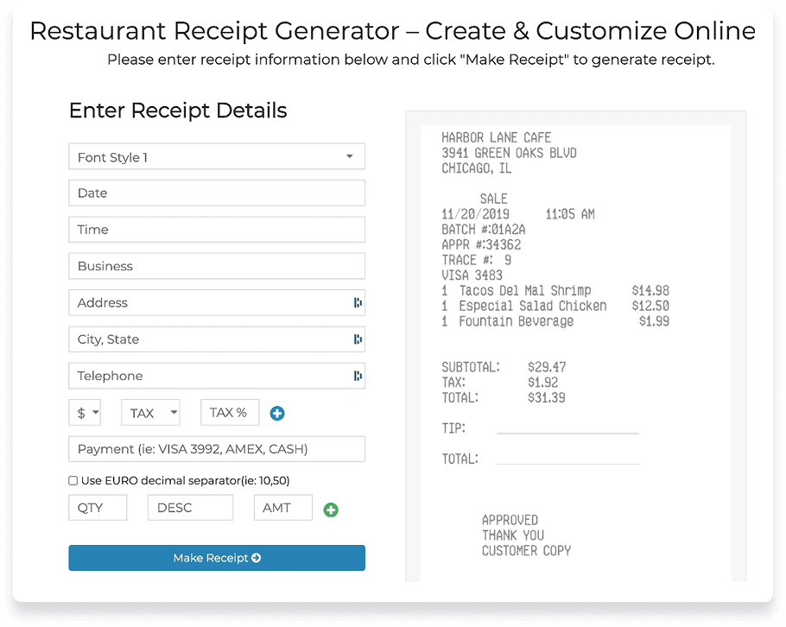
Task: Click the TAX % input field
Action: click(x=229, y=412)
